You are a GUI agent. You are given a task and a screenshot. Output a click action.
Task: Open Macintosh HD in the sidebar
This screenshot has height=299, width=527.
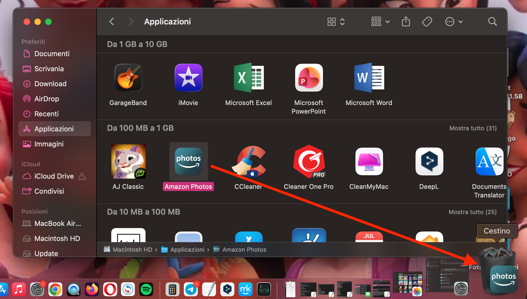(54, 239)
